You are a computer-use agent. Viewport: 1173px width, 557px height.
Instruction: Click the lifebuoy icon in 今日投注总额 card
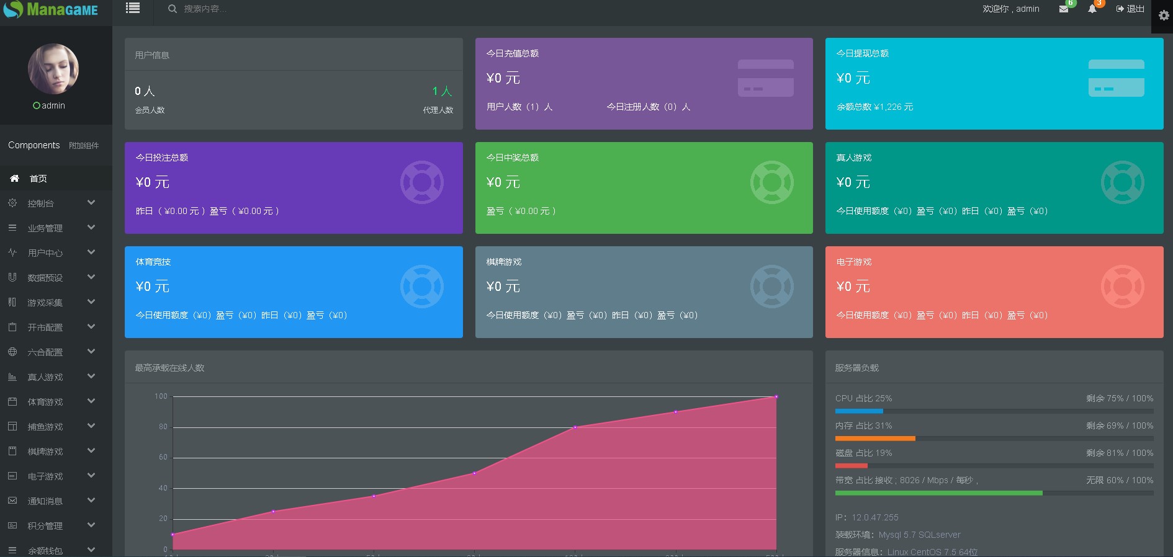pos(421,182)
